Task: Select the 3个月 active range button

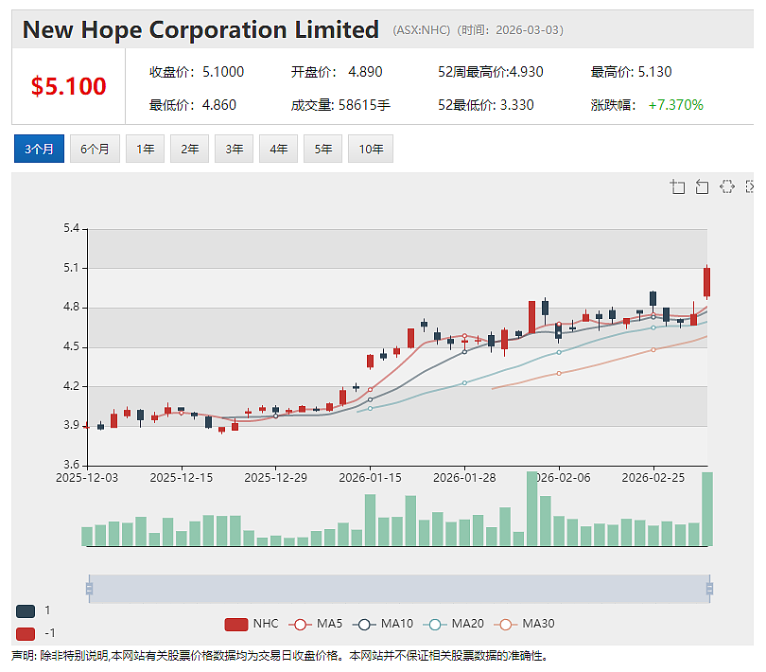Action: pos(39,149)
